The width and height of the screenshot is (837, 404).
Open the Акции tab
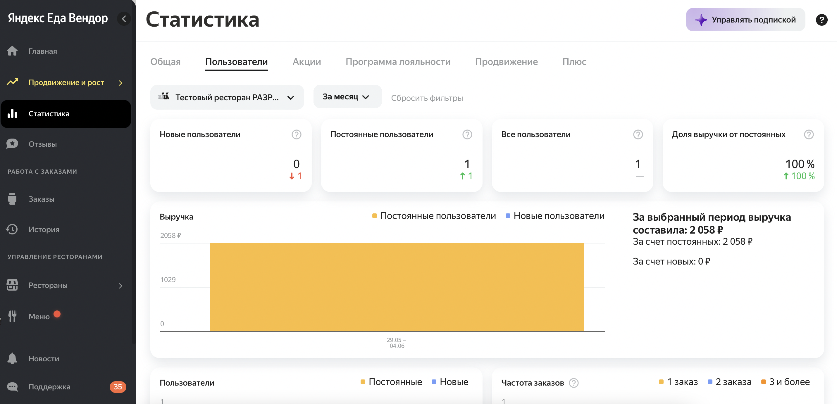pyautogui.click(x=306, y=62)
